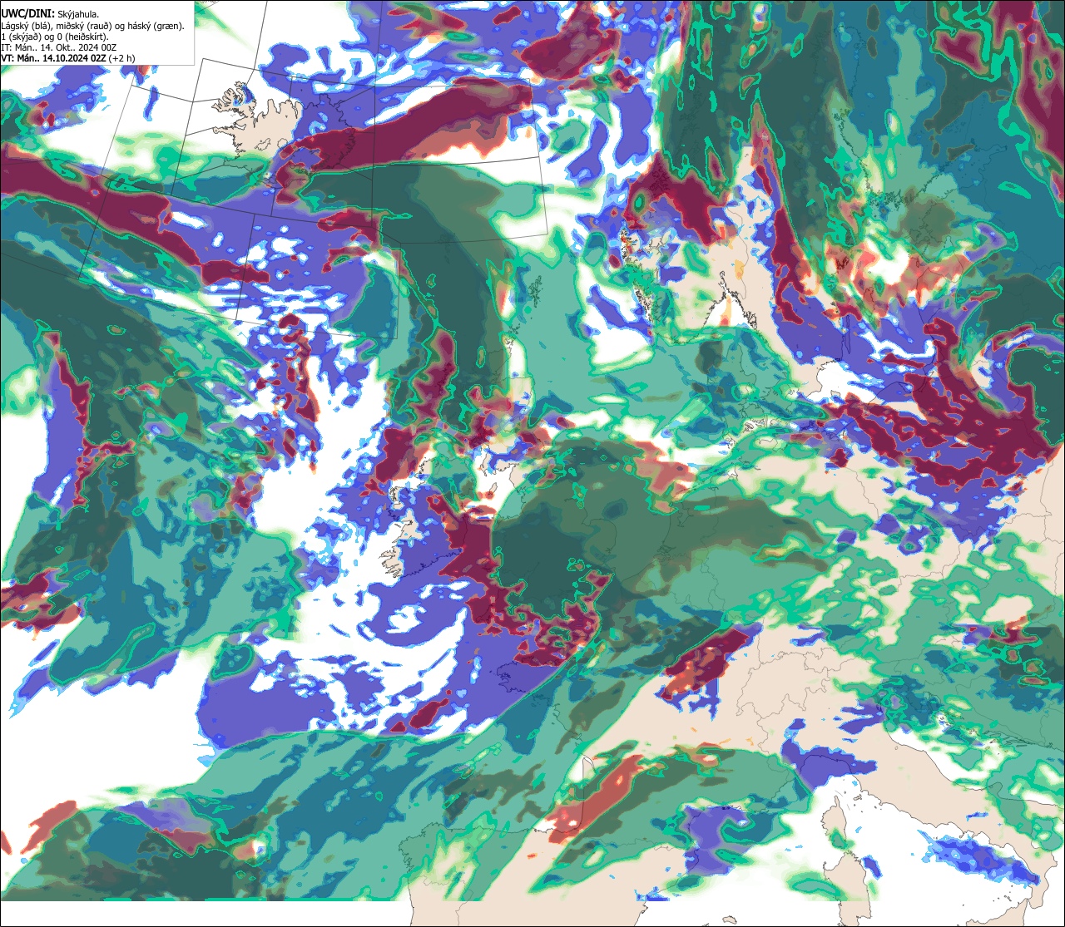Click the "Lágský (blá)" legend text

pos(25,26)
